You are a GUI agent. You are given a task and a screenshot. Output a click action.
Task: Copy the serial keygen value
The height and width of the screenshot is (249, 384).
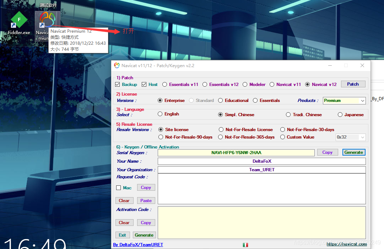click(x=328, y=152)
